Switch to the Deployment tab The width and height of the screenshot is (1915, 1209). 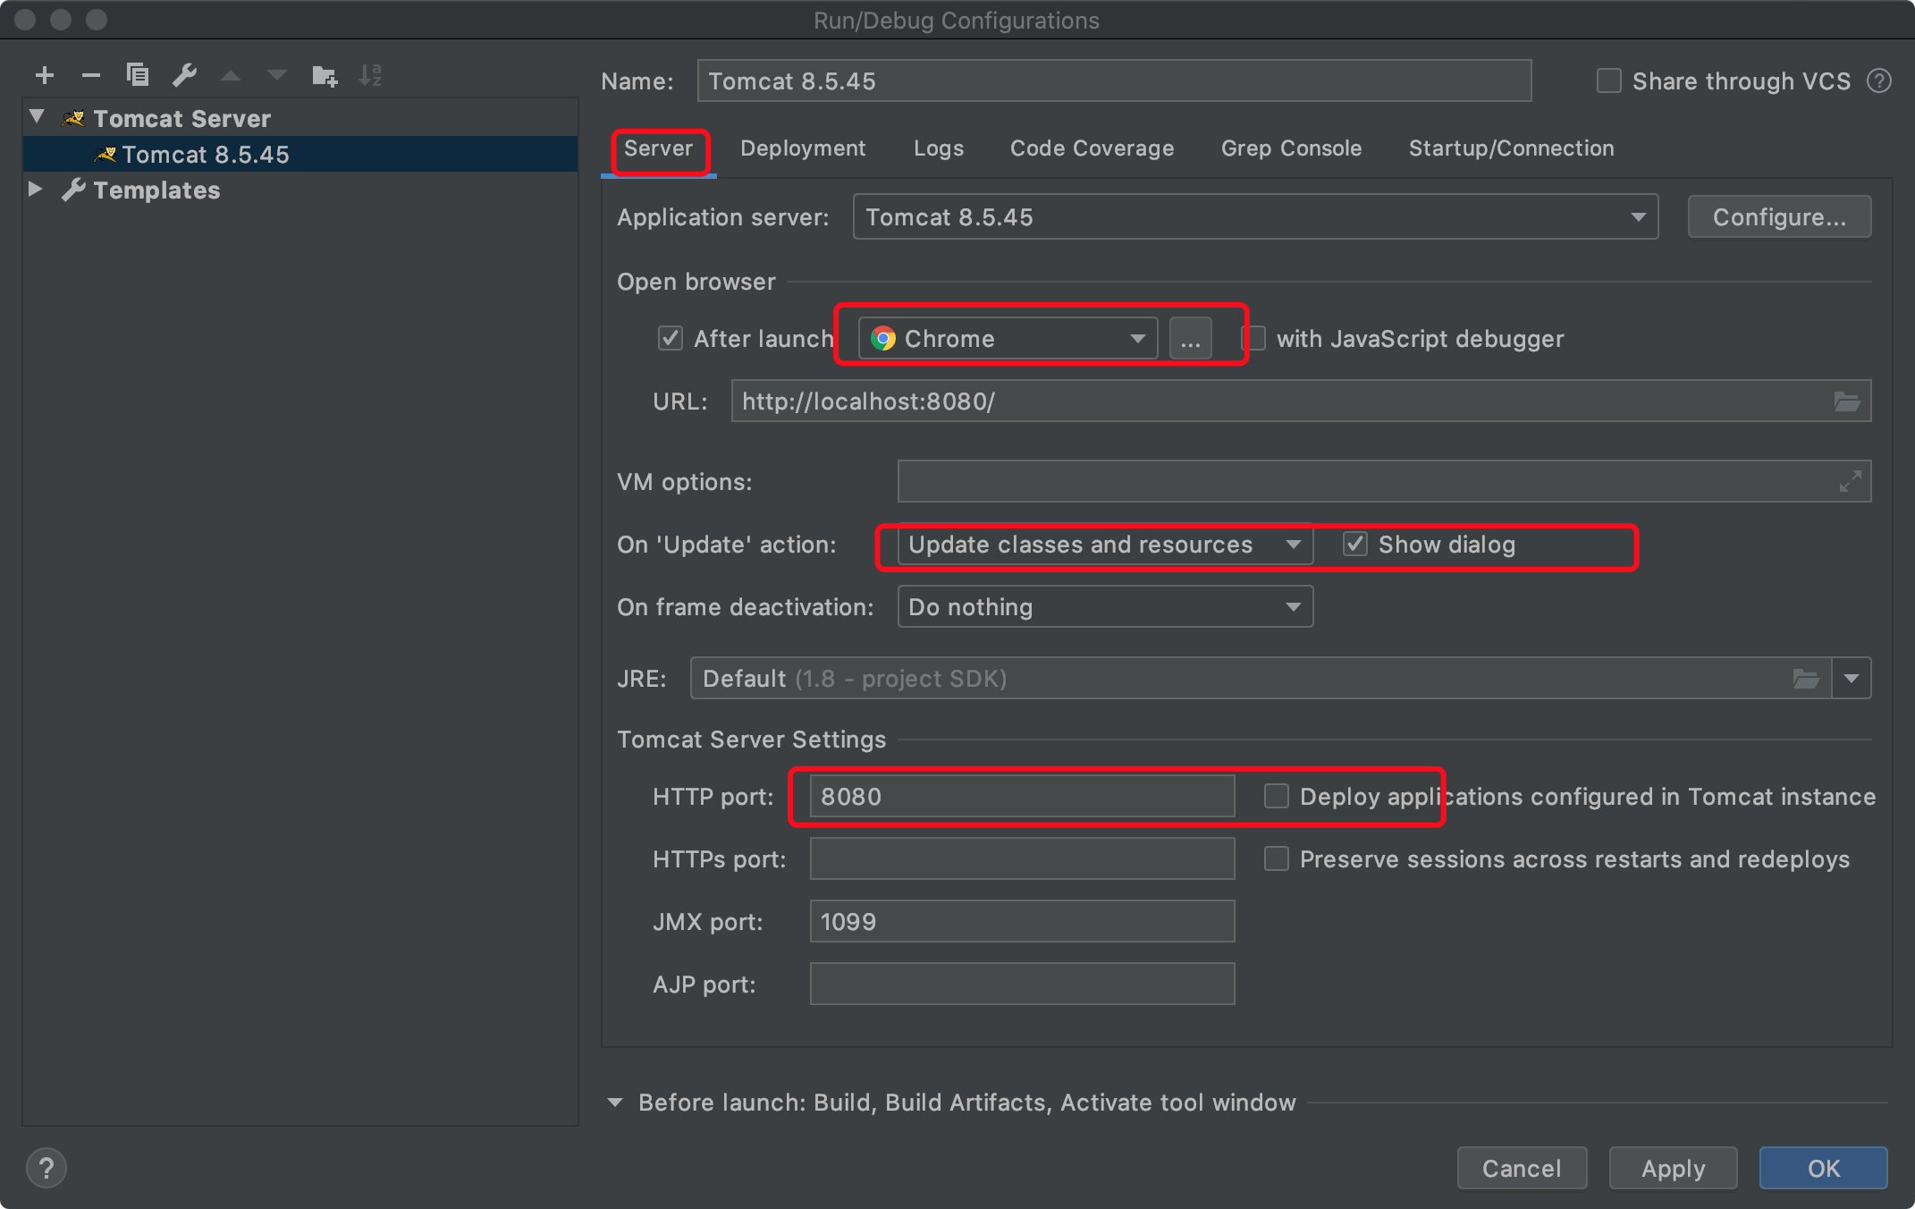pos(803,148)
